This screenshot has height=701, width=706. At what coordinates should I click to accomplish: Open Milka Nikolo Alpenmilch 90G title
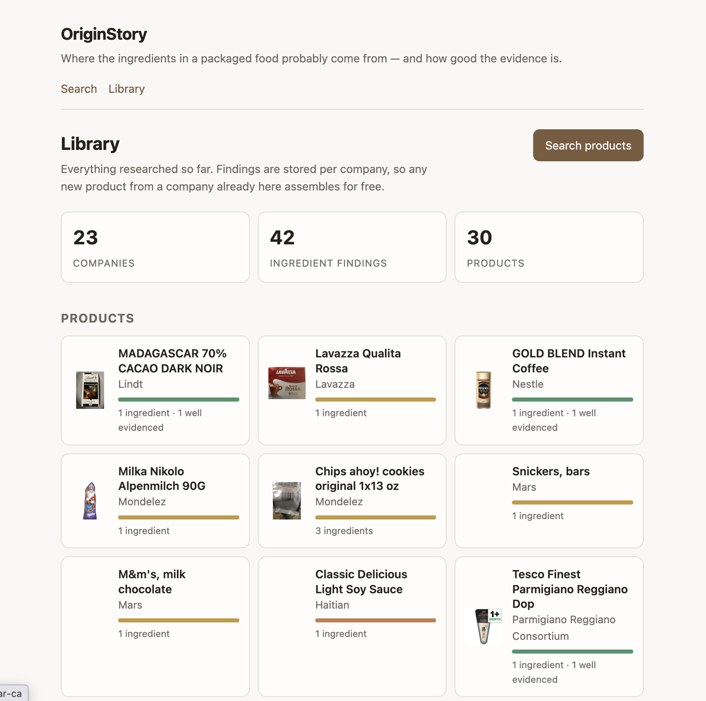tap(162, 478)
